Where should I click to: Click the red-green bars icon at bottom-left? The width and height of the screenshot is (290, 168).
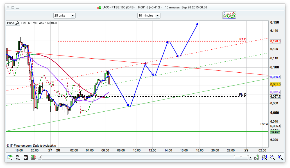[x=33, y=157]
